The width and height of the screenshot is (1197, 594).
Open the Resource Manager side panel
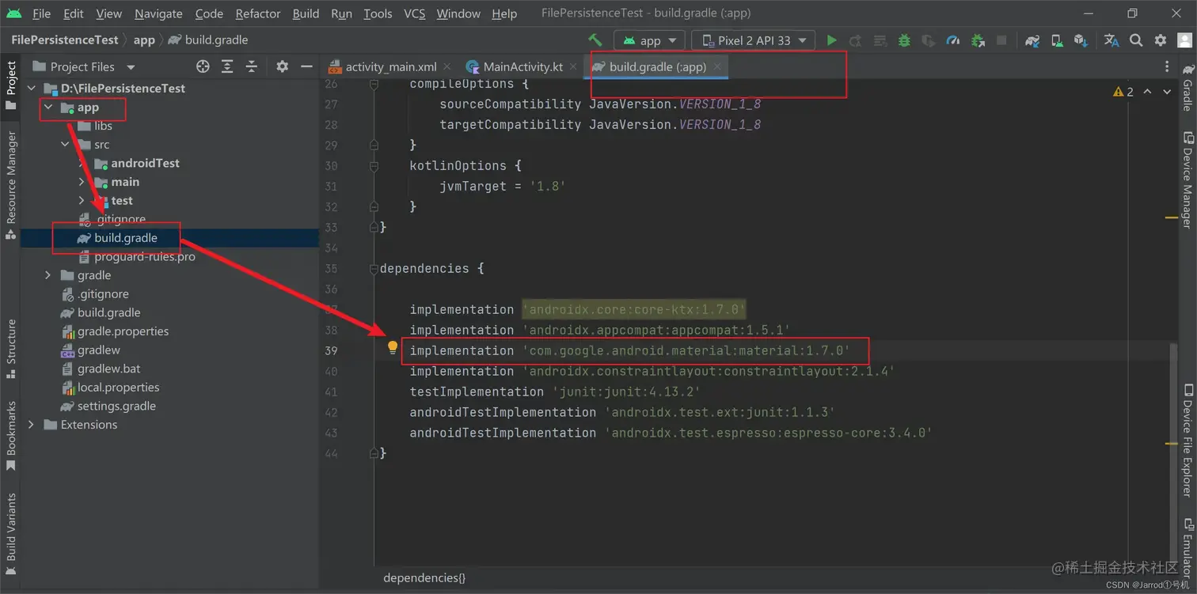(11, 186)
